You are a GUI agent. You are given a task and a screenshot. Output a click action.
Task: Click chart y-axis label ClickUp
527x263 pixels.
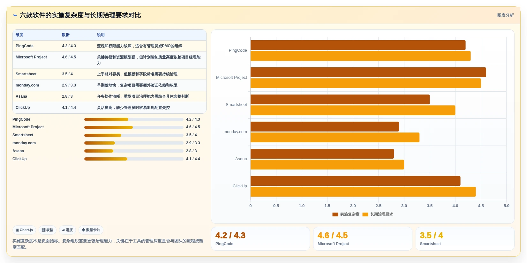click(240, 186)
